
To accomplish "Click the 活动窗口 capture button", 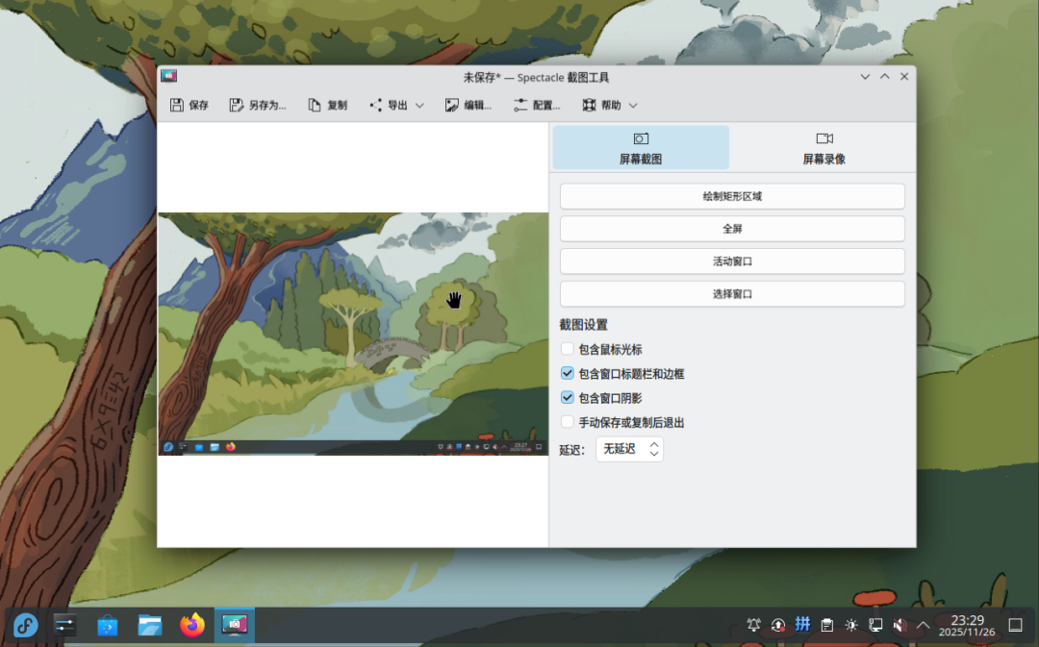I will click(732, 261).
